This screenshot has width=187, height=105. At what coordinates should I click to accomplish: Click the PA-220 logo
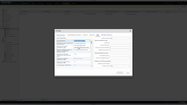pyautogui.click(x=6, y=3)
